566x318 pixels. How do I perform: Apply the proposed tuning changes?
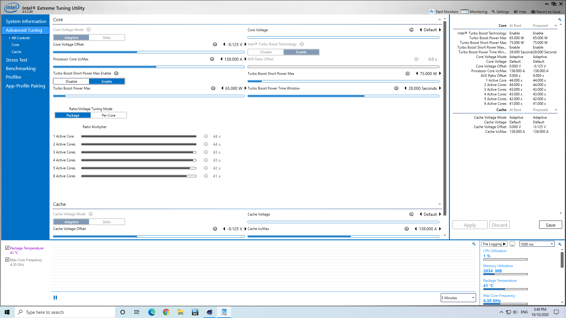[470, 225]
